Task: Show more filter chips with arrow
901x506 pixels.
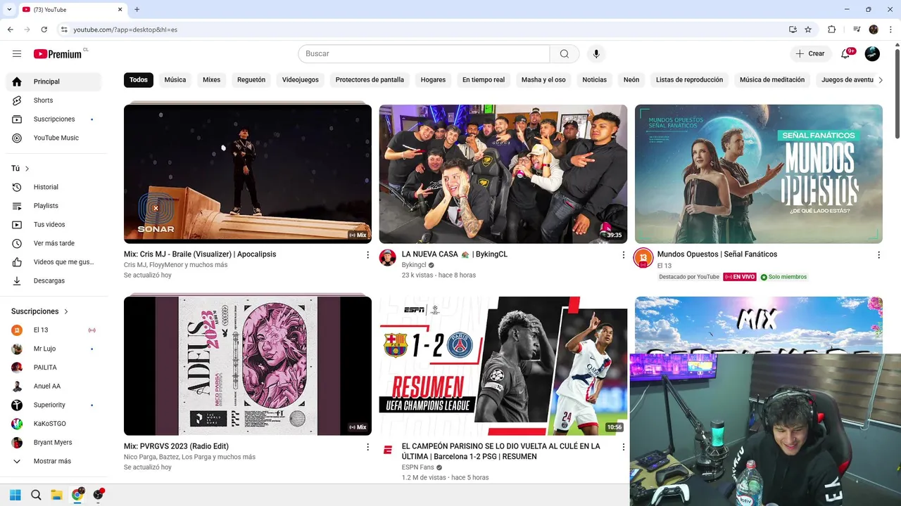Action: pos(880,80)
